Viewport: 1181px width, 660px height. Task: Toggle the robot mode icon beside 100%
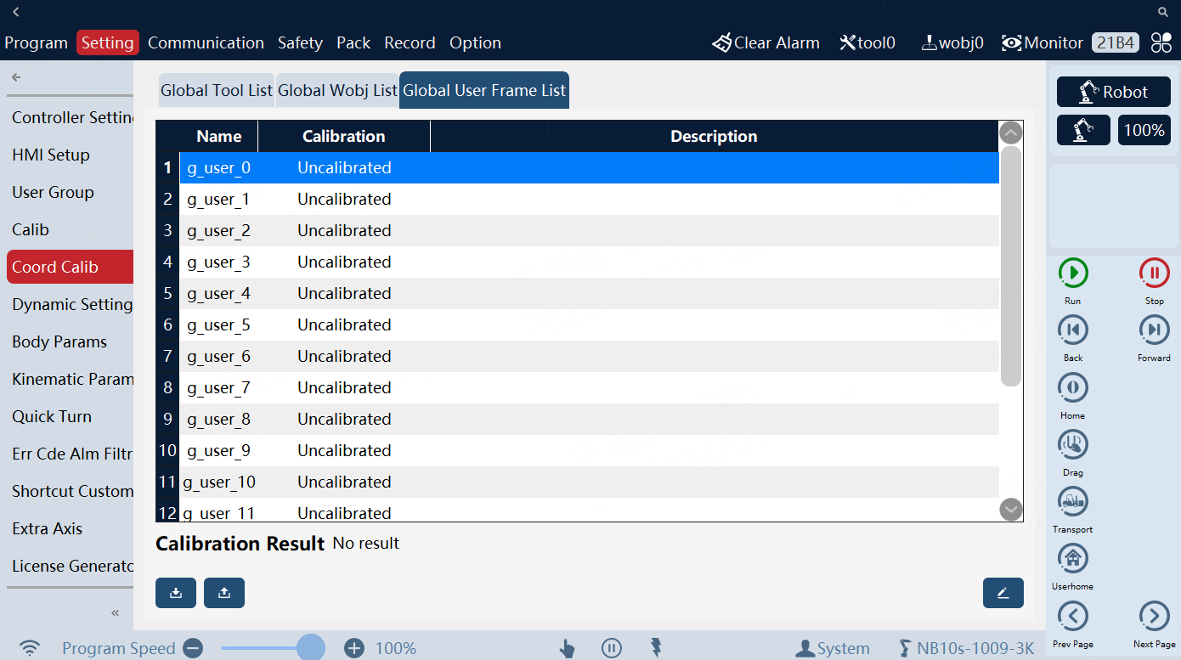pos(1083,130)
